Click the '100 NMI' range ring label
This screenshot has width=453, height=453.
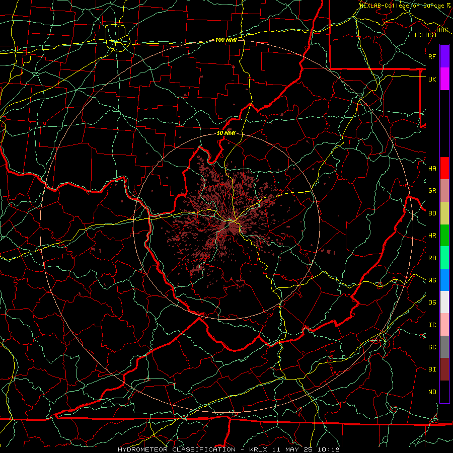[226, 40]
